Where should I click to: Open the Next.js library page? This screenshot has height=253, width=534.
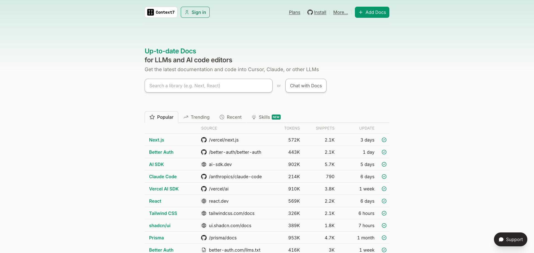point(156,140)
